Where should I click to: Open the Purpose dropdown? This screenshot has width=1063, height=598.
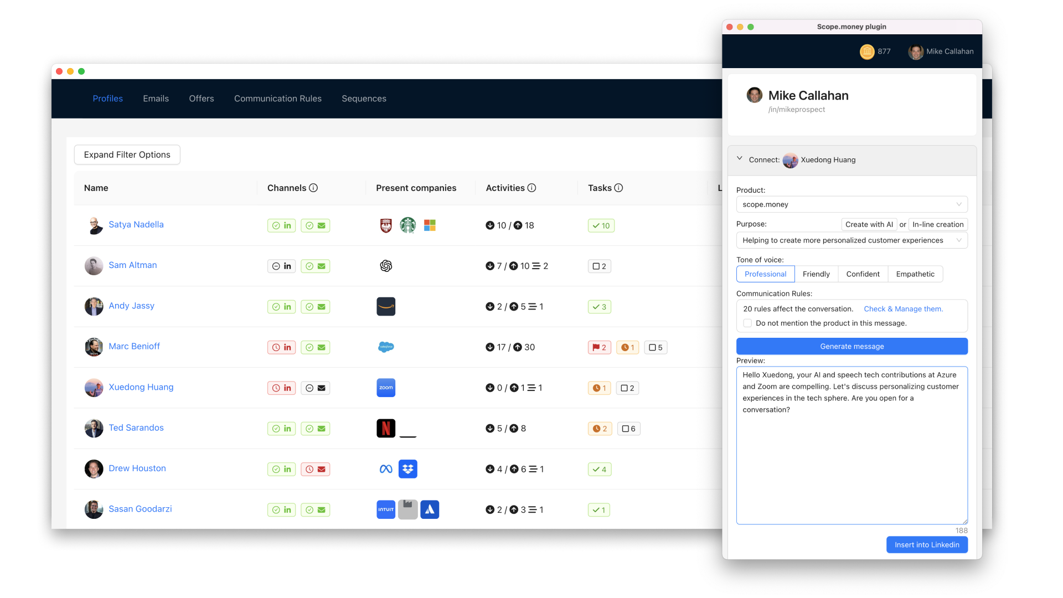(x=852, y=240)
